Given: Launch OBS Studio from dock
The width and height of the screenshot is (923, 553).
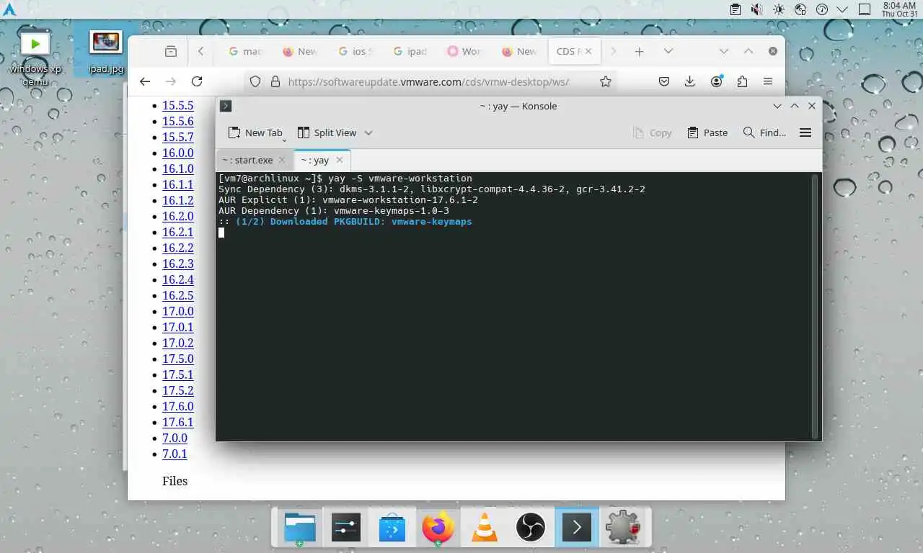Looking at the screenshot, I should click(531, 528).
